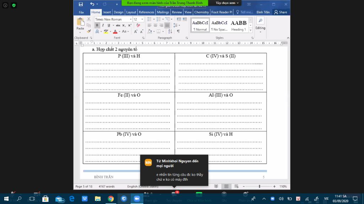Click the Tell me search box
The height and width of the screenshot is (204, 364).
(x=245, y=12)
